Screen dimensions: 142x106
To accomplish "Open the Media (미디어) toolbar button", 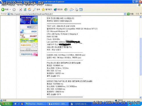I will click(58, 9).
